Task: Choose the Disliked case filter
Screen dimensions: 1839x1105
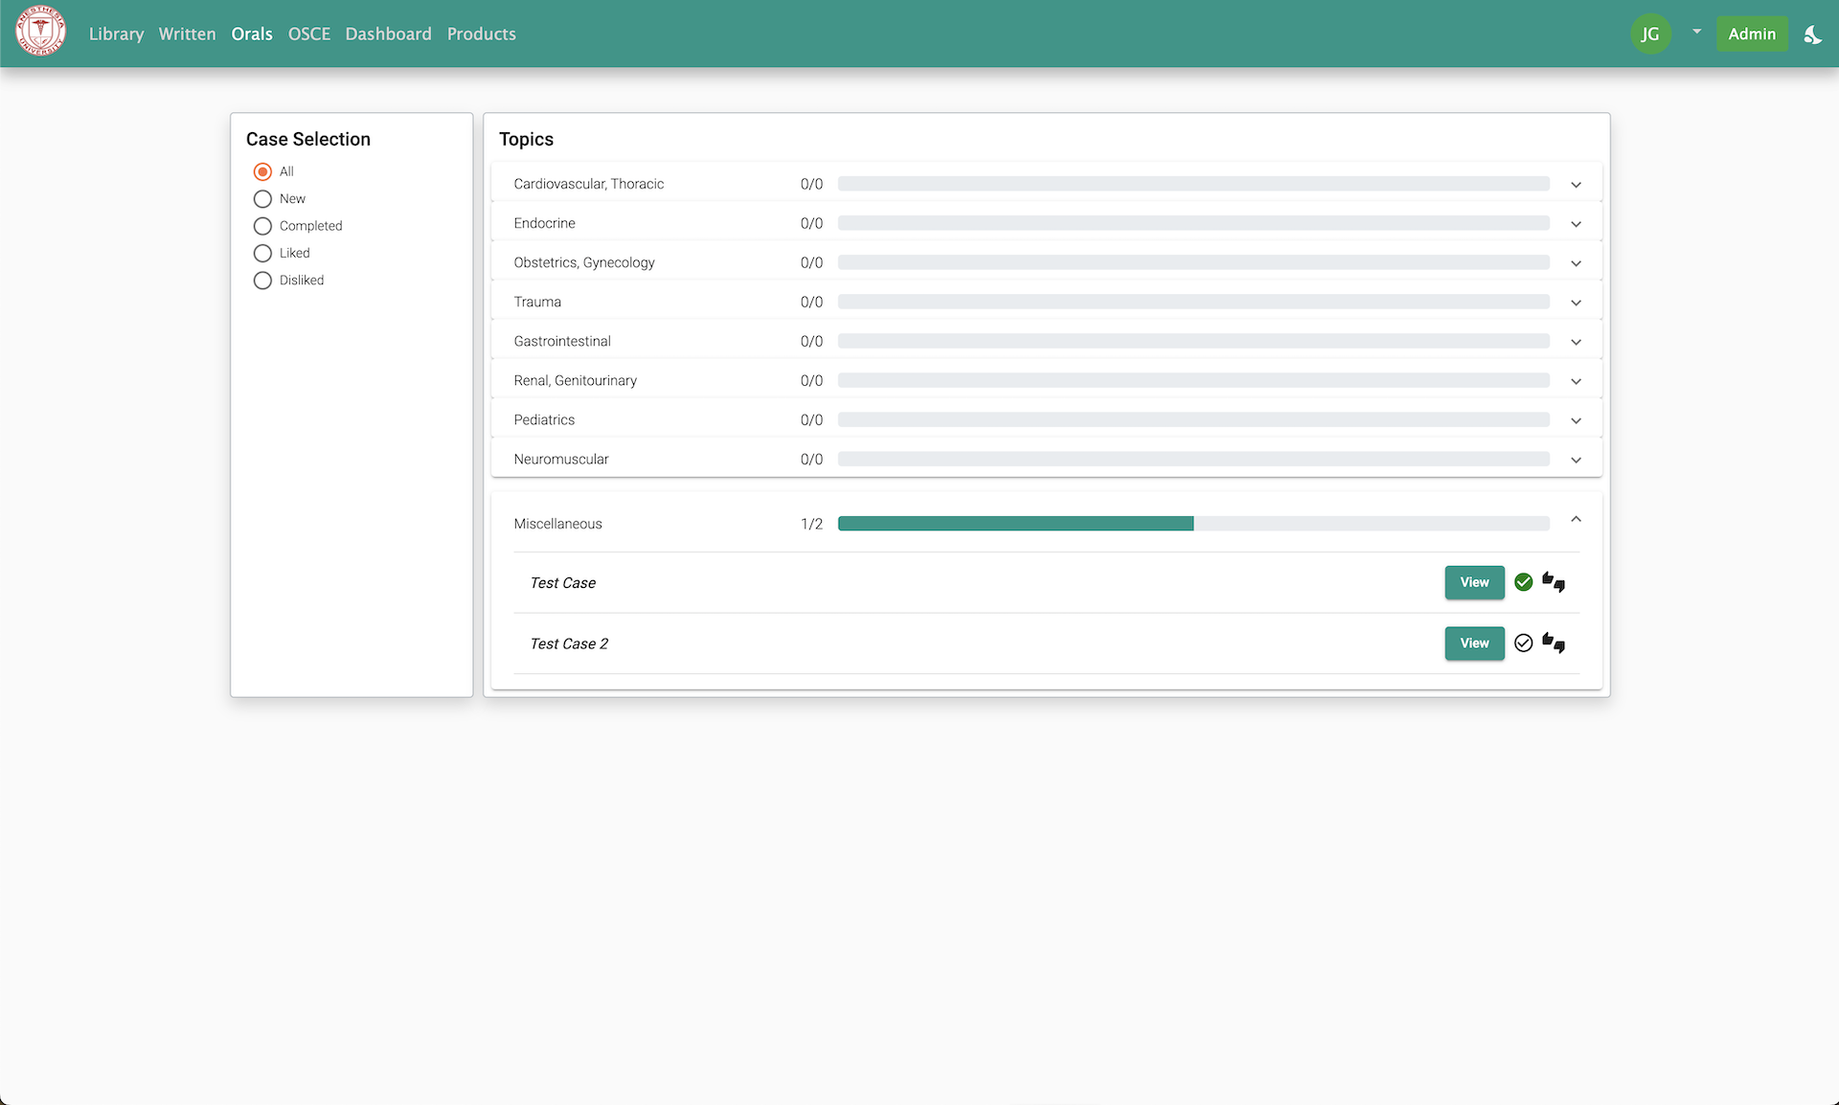Action: click(262, 281)
